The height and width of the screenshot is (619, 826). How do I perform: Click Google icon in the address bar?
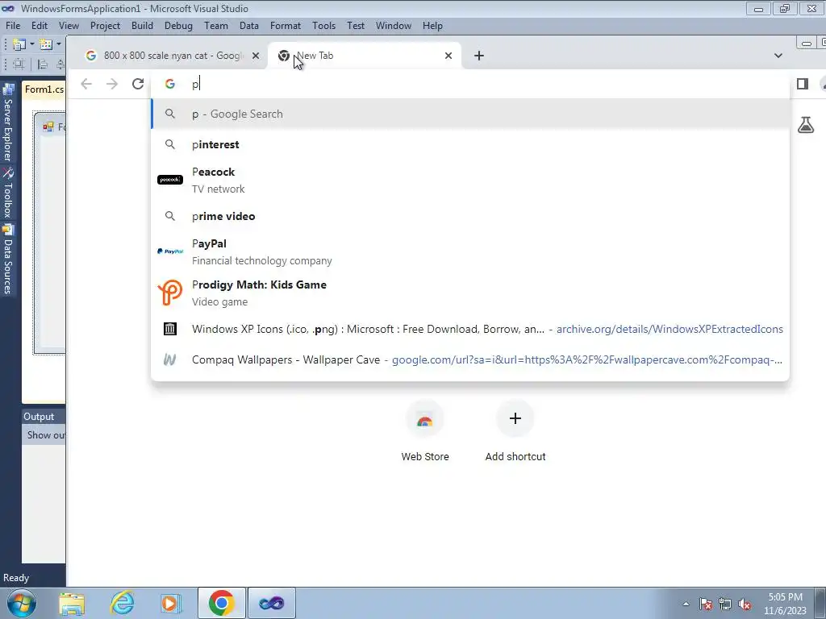169,84
